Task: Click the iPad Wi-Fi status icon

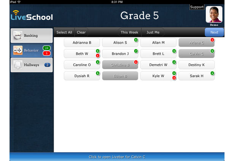Action: tap(19, 2)
